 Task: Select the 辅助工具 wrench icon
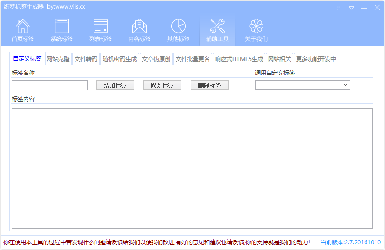tap(217, 27)
